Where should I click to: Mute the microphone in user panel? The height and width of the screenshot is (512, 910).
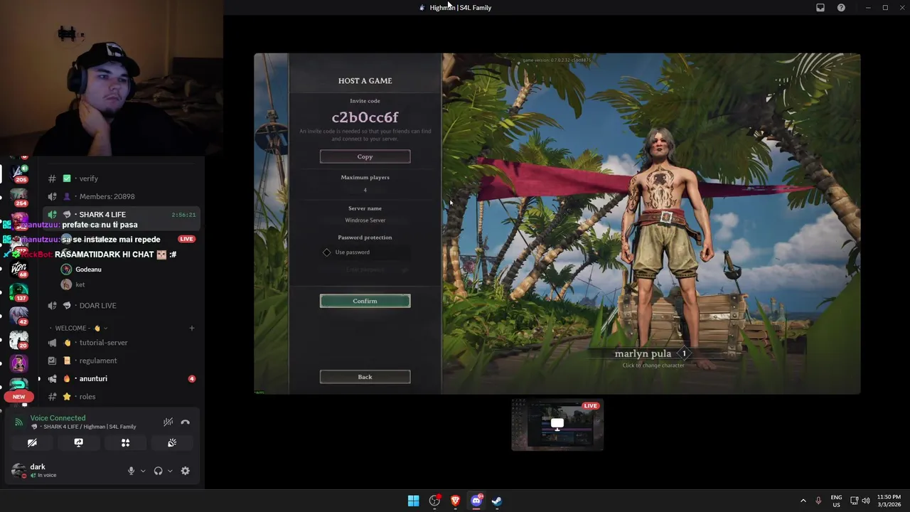point(131,471)
